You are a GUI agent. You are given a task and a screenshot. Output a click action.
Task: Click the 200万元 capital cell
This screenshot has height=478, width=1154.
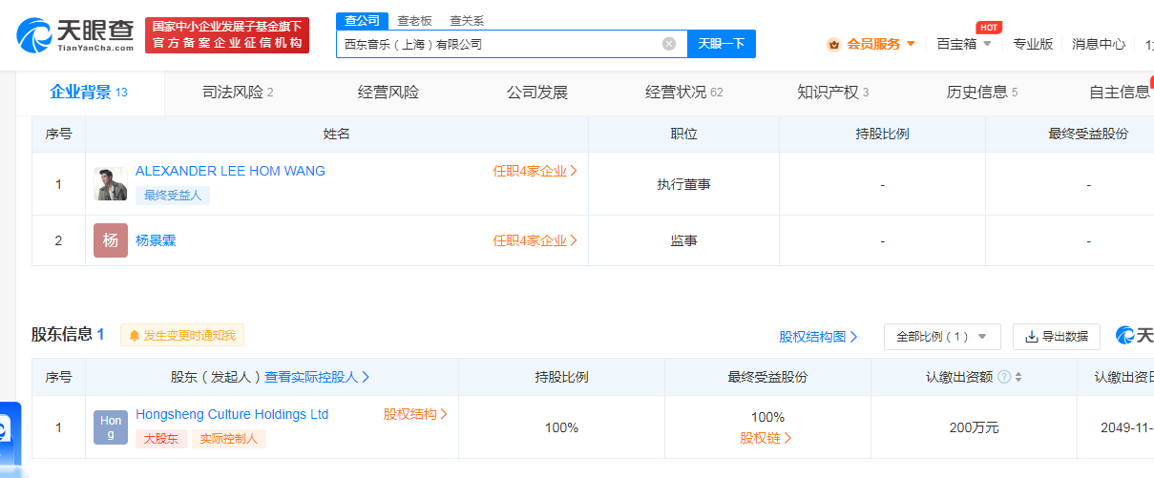[974, 427]
